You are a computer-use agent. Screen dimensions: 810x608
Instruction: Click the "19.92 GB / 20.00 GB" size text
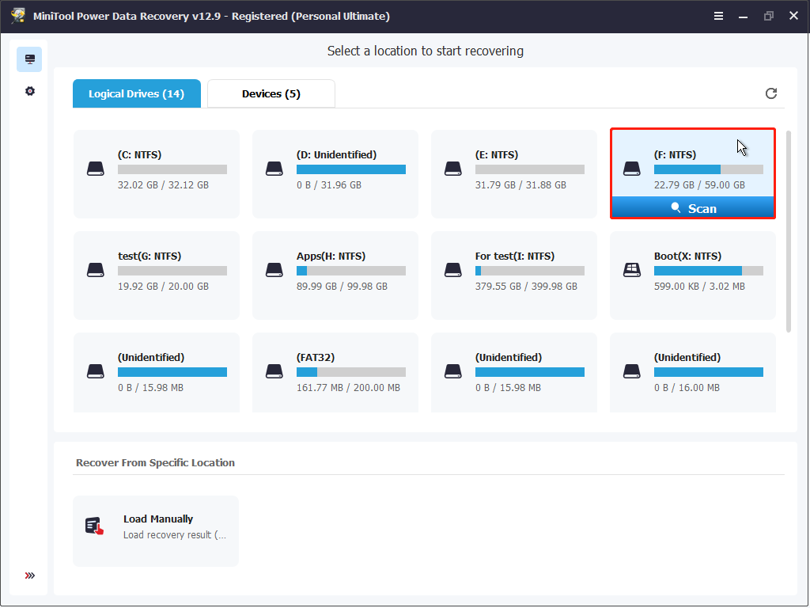click(x=163, y=287)
